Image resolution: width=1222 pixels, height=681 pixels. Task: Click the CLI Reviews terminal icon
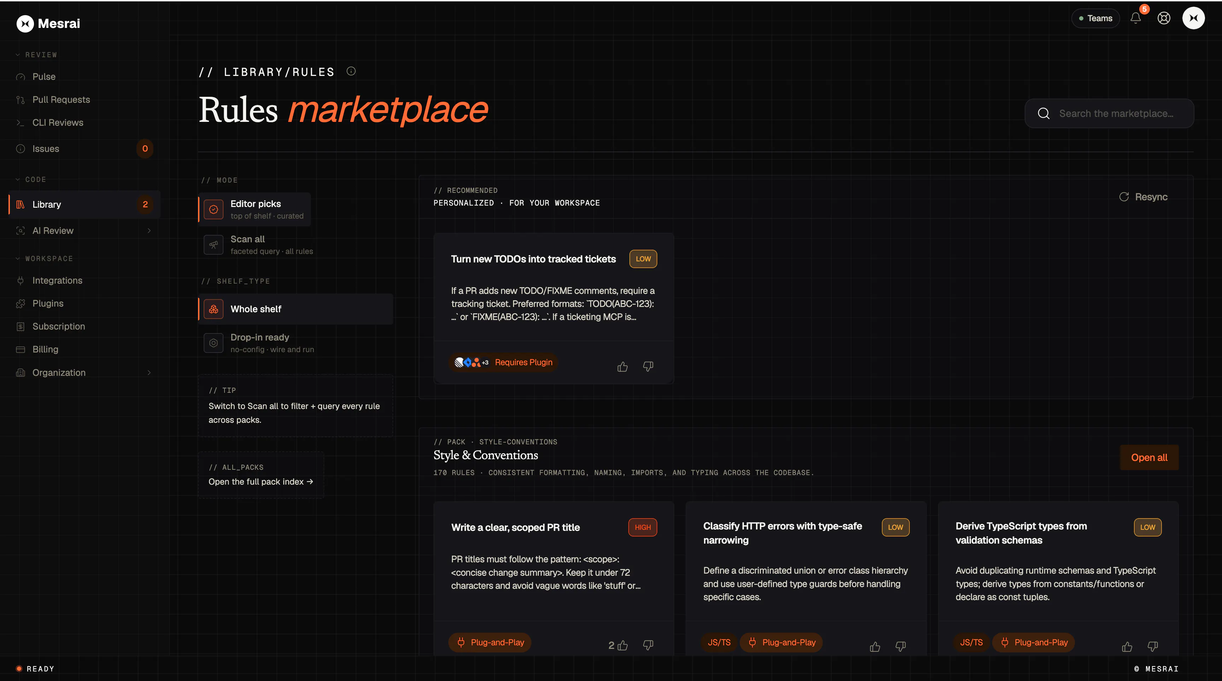21,123
